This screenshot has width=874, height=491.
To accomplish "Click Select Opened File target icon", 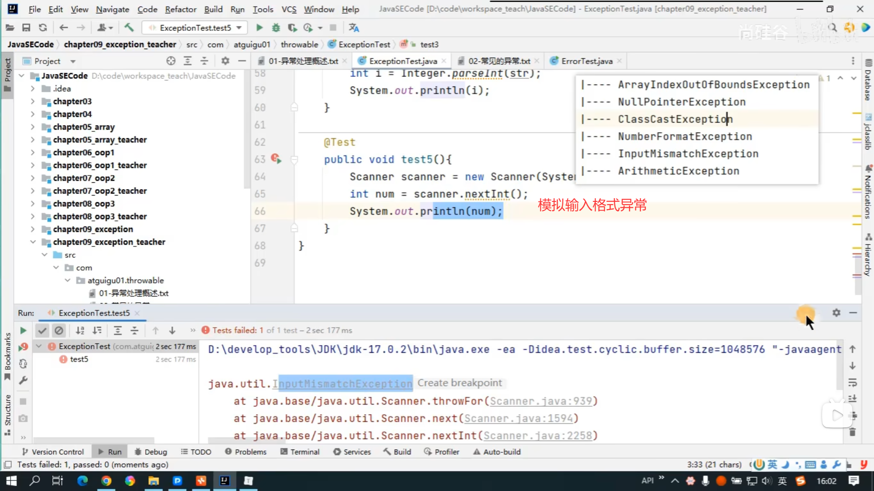I will click(171, 61).
